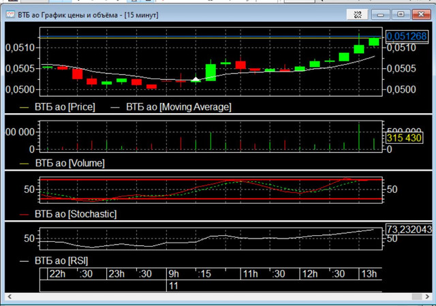
Task: Click the 73,232043 RSI value label
Action: [x=409, y=230]
